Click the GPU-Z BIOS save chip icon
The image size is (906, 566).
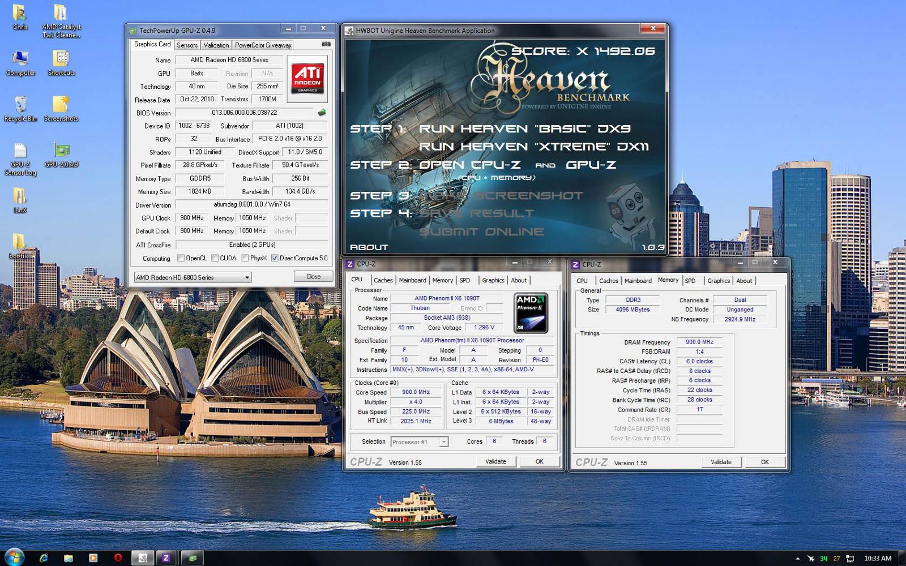[322, 113]
